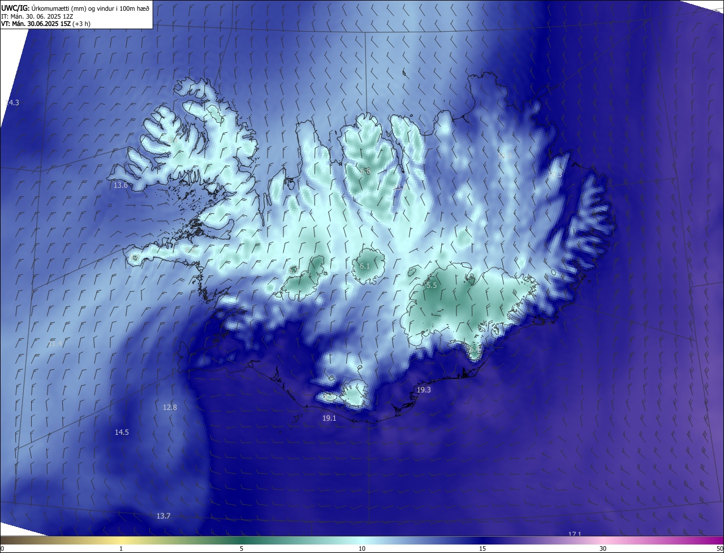This screenshot has height=553, width=724.
Task: Click the 6.8 value in north Iceland
Action: [x=365, y=171]
